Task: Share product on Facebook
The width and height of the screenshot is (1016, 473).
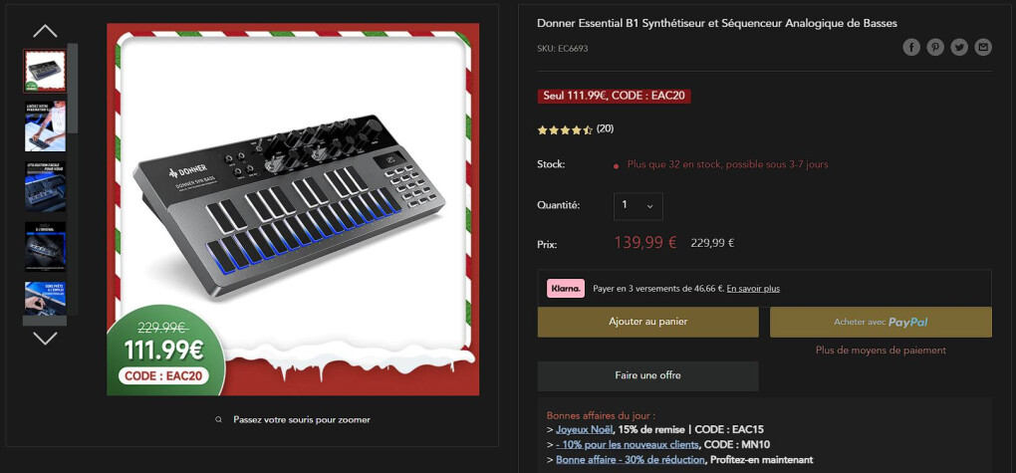Action: point(911,47)
